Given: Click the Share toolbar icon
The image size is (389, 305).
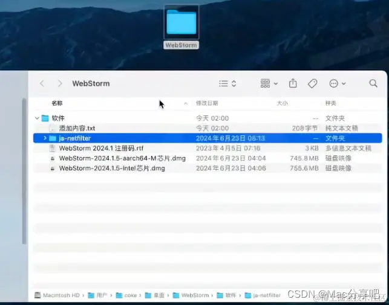Looking at the screenshot, I should [x=293, y=83].
